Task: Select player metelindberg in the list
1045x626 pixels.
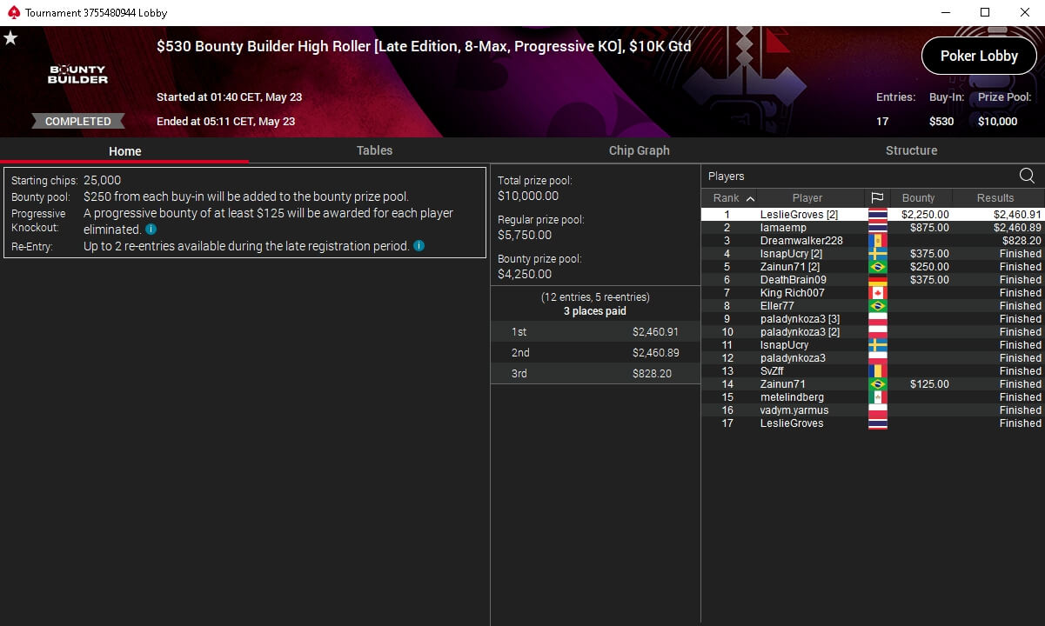Action: click(x=872, y=397)
